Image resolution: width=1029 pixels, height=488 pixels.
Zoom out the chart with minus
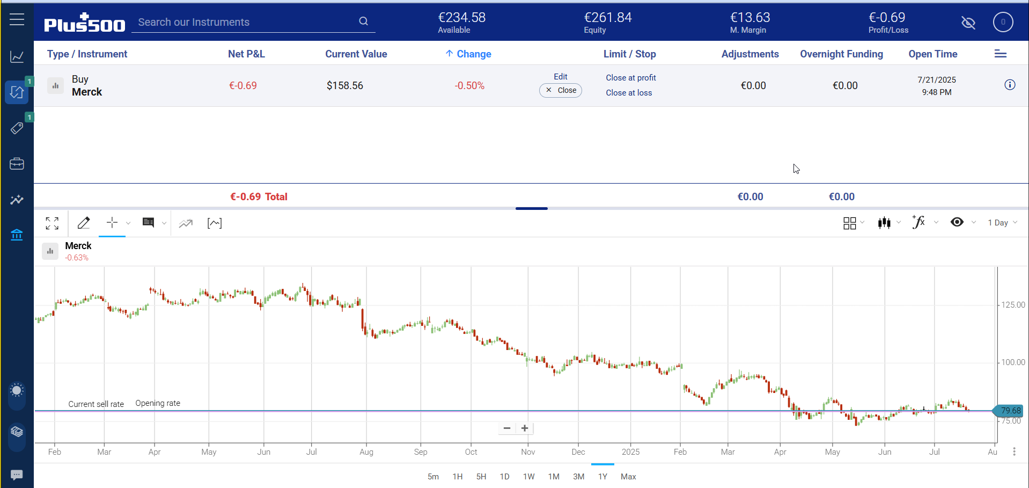coord(506,428)
